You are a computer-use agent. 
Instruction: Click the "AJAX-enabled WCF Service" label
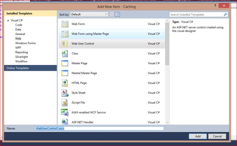[x=89, y=112]
